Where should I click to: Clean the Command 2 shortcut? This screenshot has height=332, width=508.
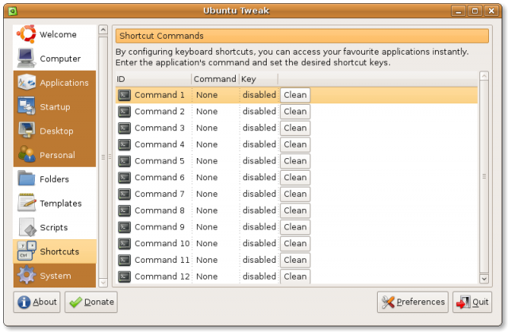(x=294, y=111)
